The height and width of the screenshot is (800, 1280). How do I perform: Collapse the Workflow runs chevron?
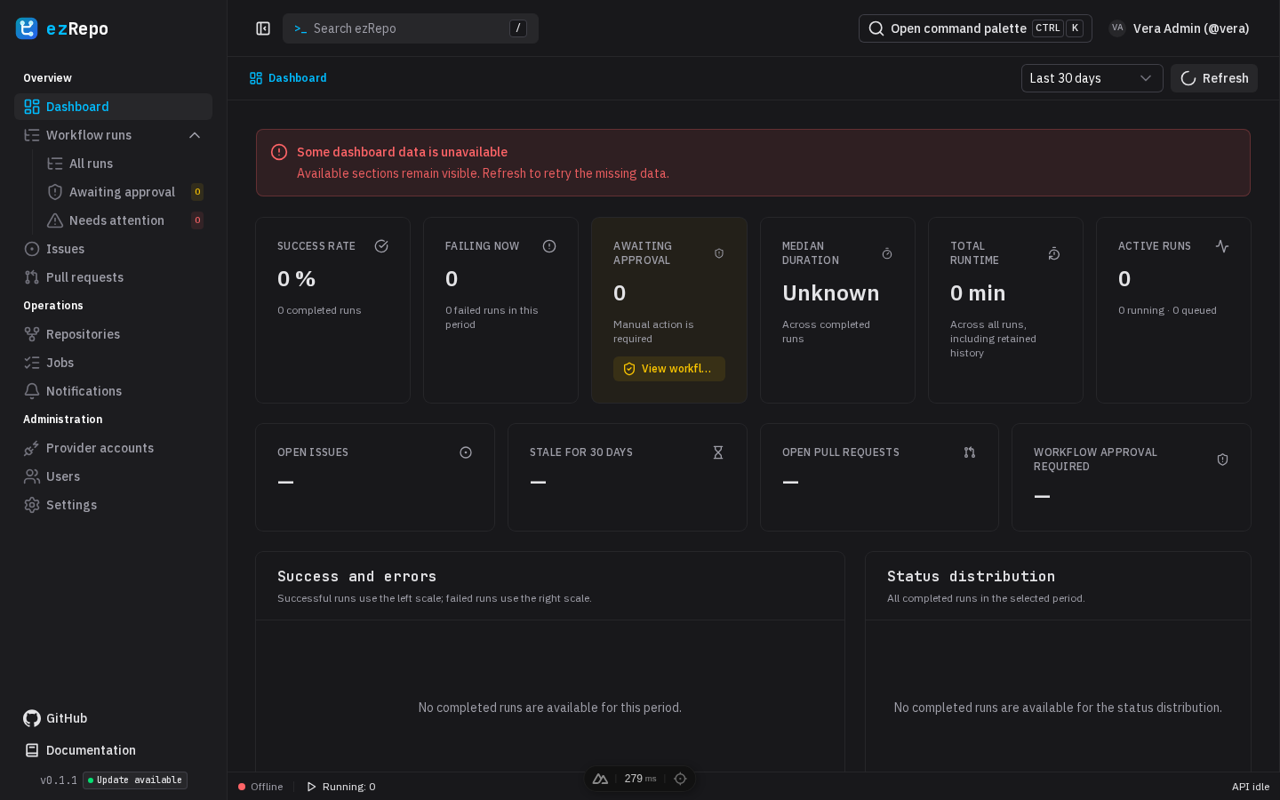[x=195, y=135]
